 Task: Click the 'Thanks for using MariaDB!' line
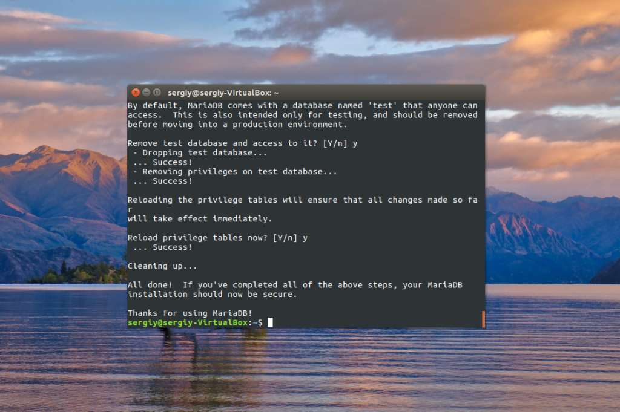190,313
